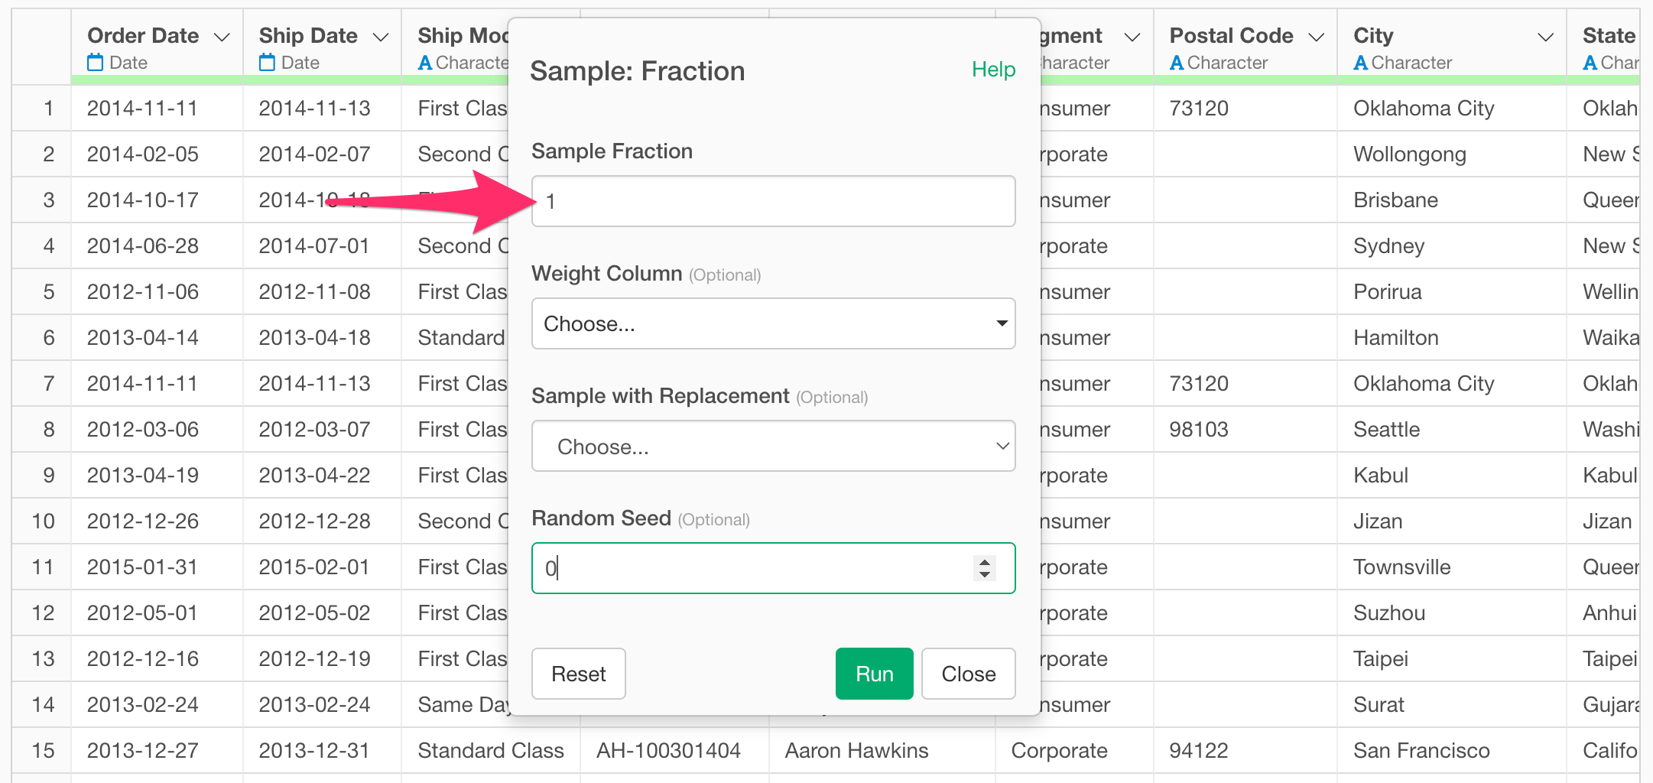Open the Help link in dialog
1653x783 pixels.
pos(994,70)
